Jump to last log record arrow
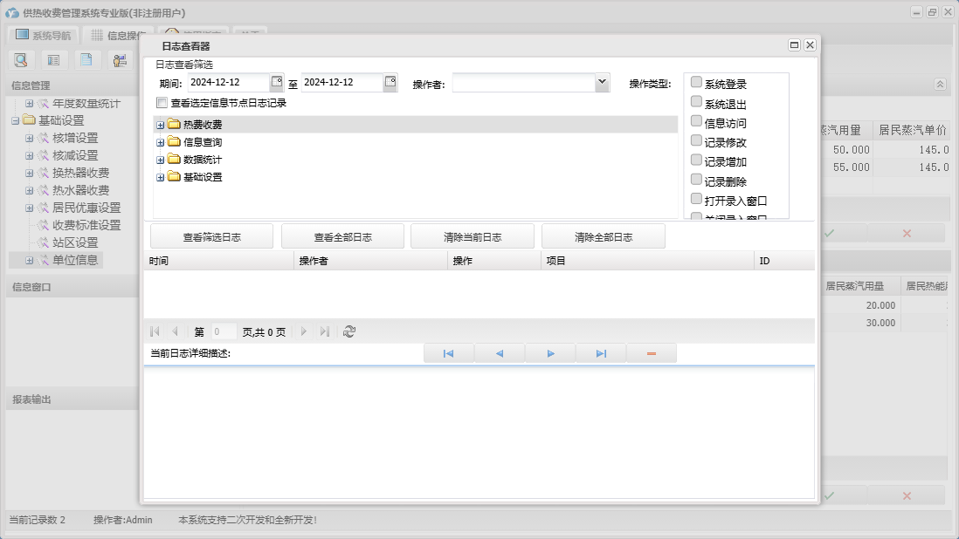Screen dimensions: 959x539 tap(601, 353)
